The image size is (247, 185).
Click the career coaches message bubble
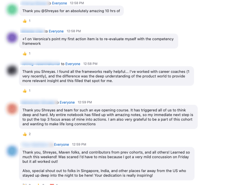point(106,76)
